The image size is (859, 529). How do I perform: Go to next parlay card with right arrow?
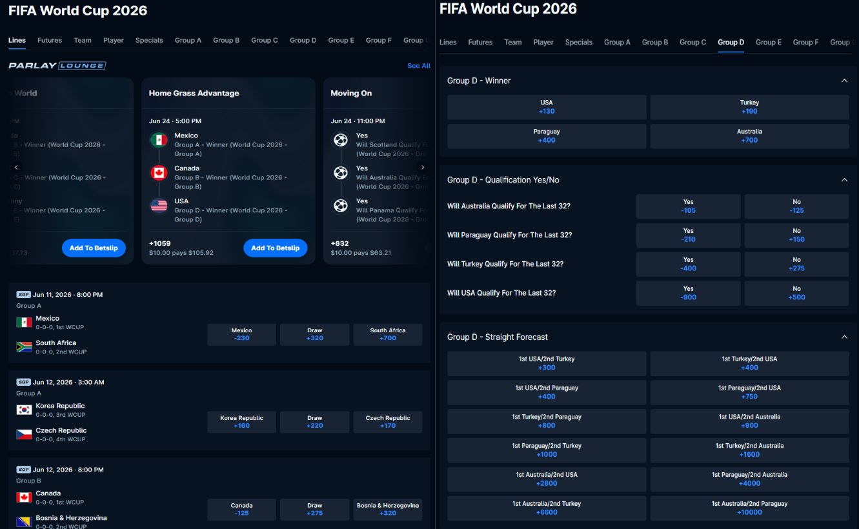pos(423,168)
